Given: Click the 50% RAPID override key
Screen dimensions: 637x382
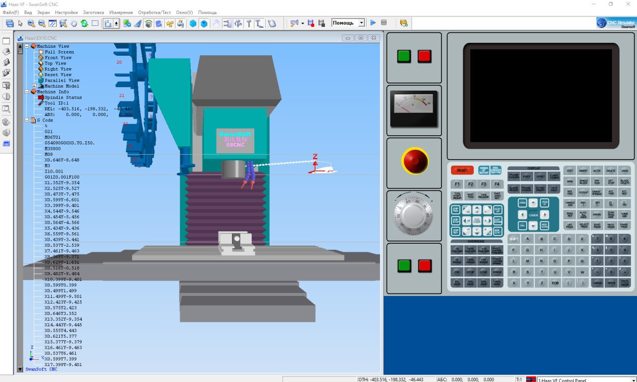Looking at the screenshot, I should (x=483, y=283).
